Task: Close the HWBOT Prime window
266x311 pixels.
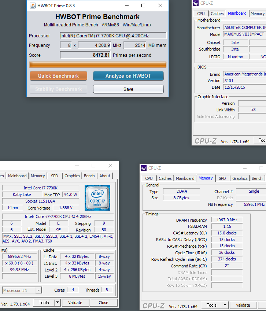Action: pos(160,5)
